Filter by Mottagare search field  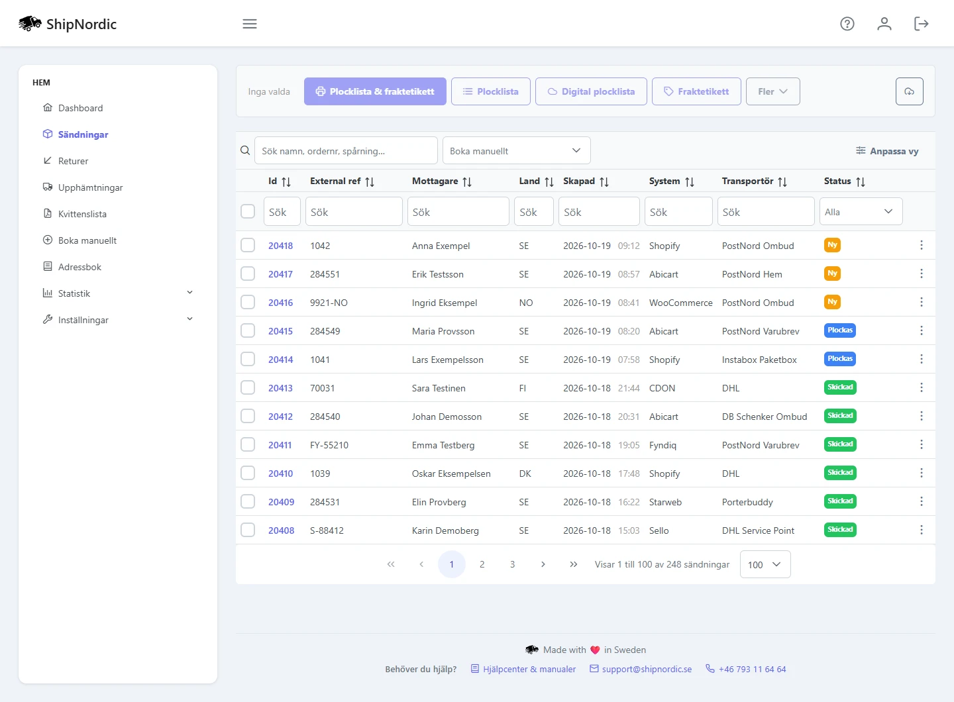click(458, 211)
